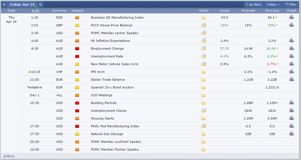Select the Unemployment Claims event name
The width and height of the screenshot is (301, 160).
click(109, 111)
